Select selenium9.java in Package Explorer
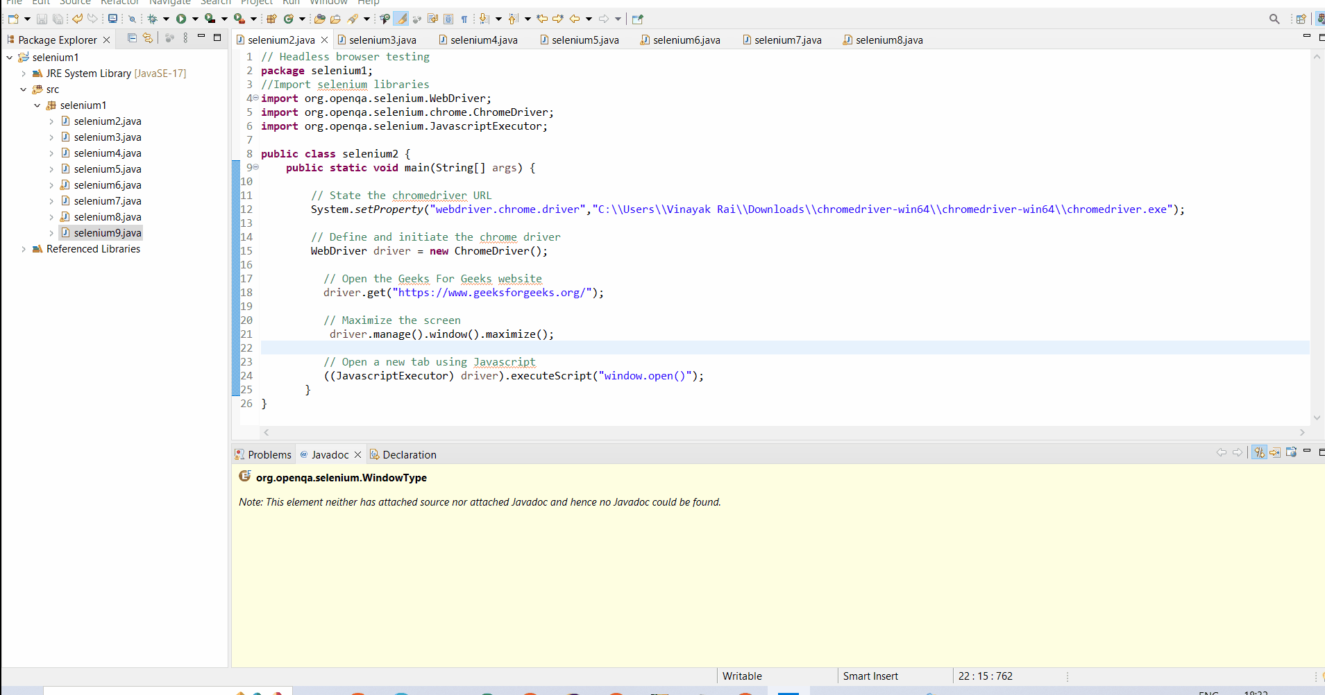The image size is (1325, 695). [108, 232]
